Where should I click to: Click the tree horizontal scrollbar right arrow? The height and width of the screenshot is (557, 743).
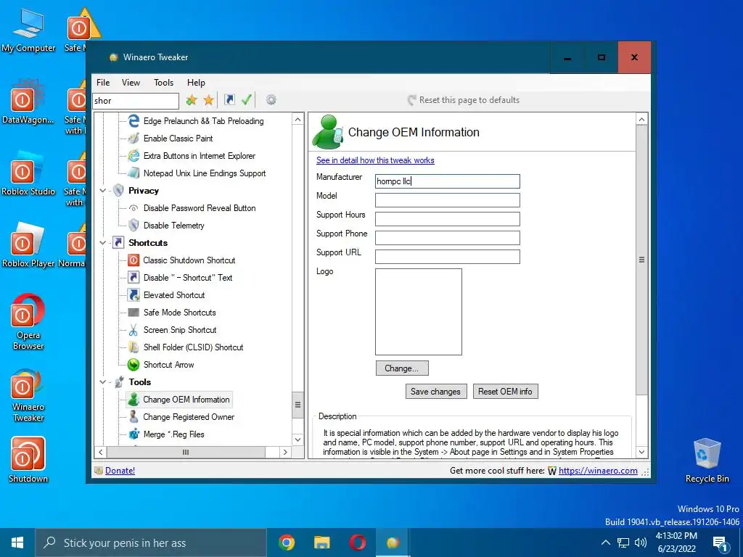(x=284, y=453)
